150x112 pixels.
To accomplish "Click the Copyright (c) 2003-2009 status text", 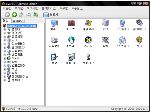I will 128,109.
